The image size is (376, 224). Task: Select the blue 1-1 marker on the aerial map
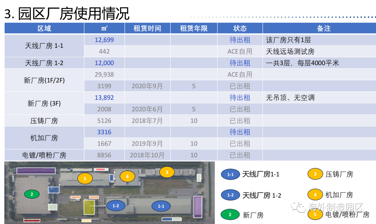[x=161, y=206]
